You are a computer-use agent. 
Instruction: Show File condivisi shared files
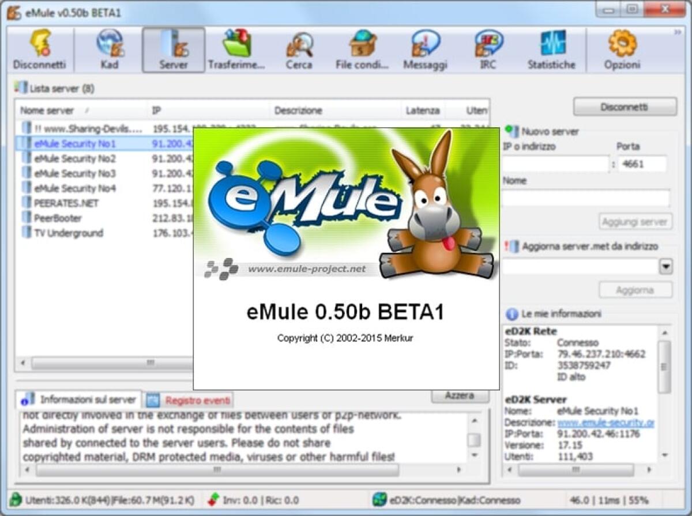[360, 49]
